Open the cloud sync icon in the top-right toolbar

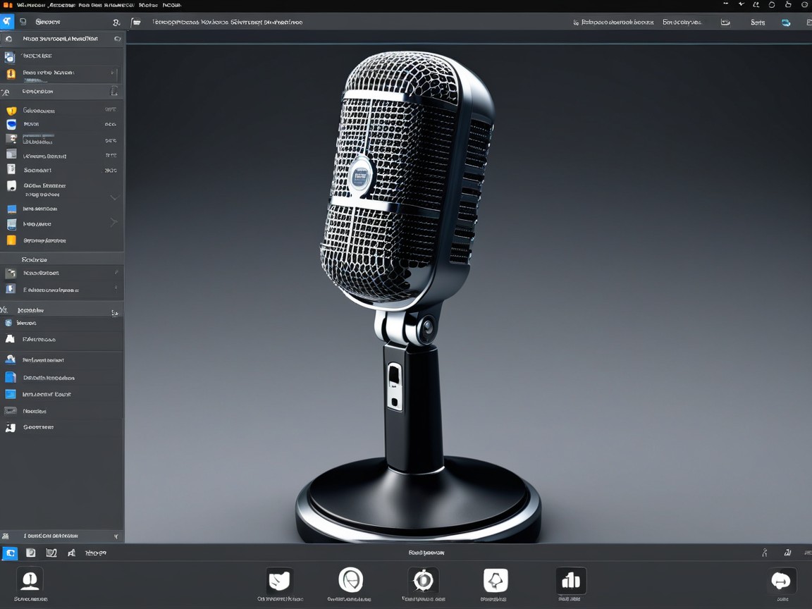785,22
